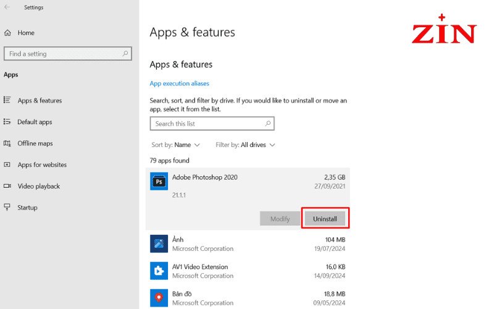This screenshot has height=309, width=494.
Task: Click the Bản đồ map pin icon
Action: pos(159,298)
